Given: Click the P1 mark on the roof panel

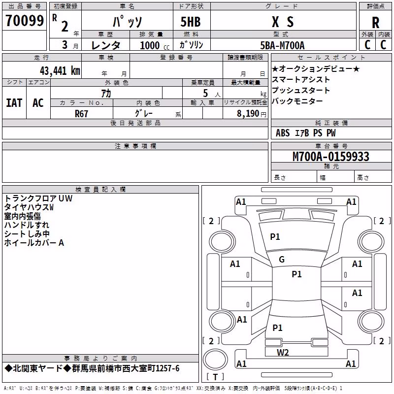Looking at the screenshot, I should (x=296, y=274).
